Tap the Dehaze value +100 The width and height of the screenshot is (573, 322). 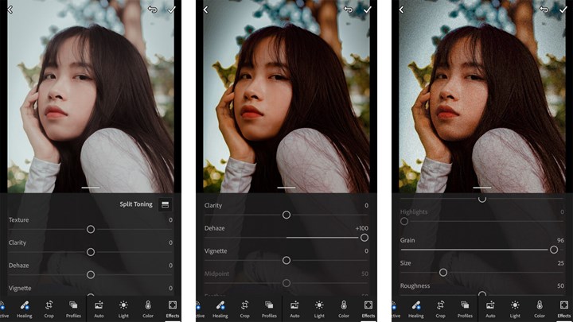coord(362,228)
